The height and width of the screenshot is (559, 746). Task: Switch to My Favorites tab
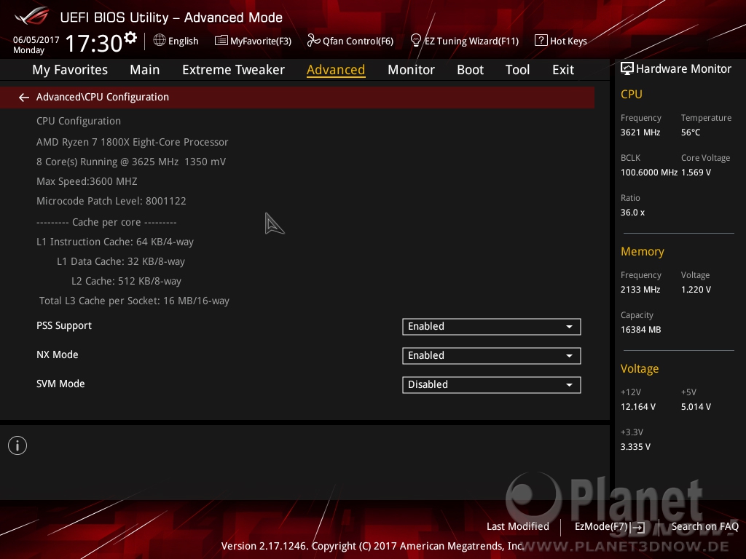pyautogui.click(x=70, y=70)
